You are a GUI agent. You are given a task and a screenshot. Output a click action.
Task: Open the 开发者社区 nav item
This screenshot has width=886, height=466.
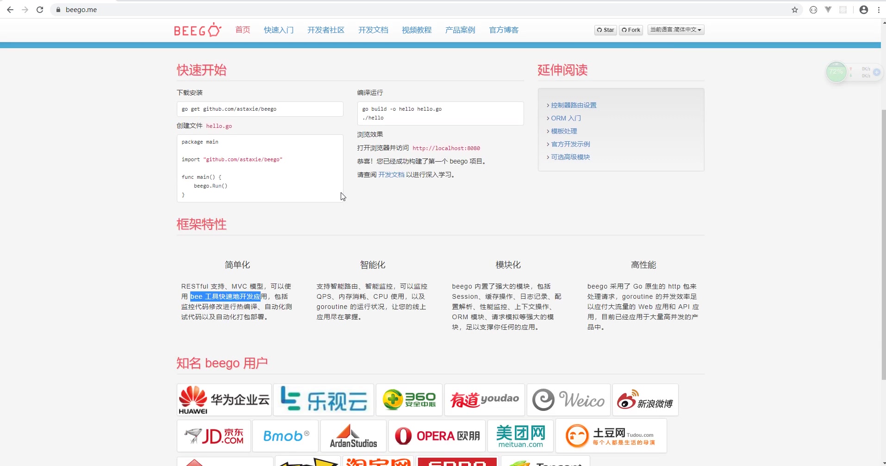pyautogui.click(x=326, y=30)
